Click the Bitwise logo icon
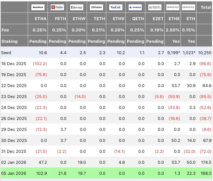Viewport: 213px width, 181px height. coord(77,7)
